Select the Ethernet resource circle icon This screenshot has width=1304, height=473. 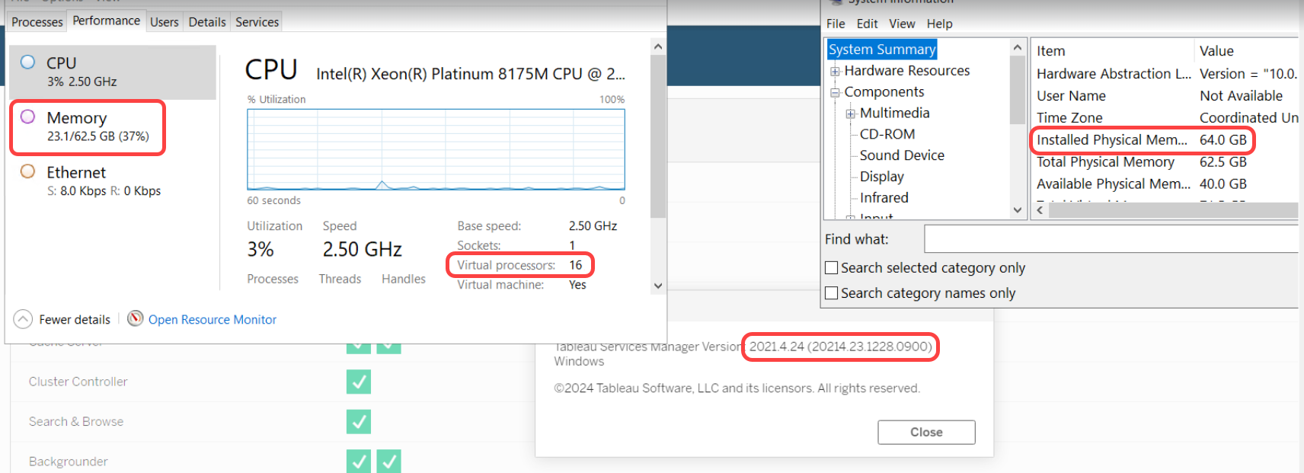click(28, 171)
